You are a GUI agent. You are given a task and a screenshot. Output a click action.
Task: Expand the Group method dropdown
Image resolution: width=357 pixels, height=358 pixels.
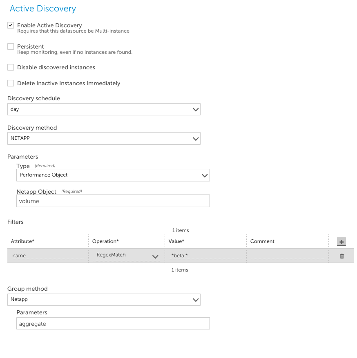pyautogui.click(x=104, y=300)
